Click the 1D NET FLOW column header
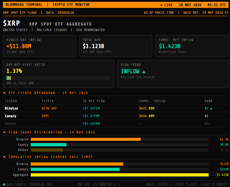The height and width of the screenshot is (187, 230). pos(94,101)
